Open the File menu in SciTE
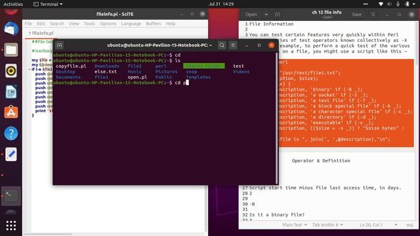This screenshot has width=420, height=236. [x=28, y=24]
